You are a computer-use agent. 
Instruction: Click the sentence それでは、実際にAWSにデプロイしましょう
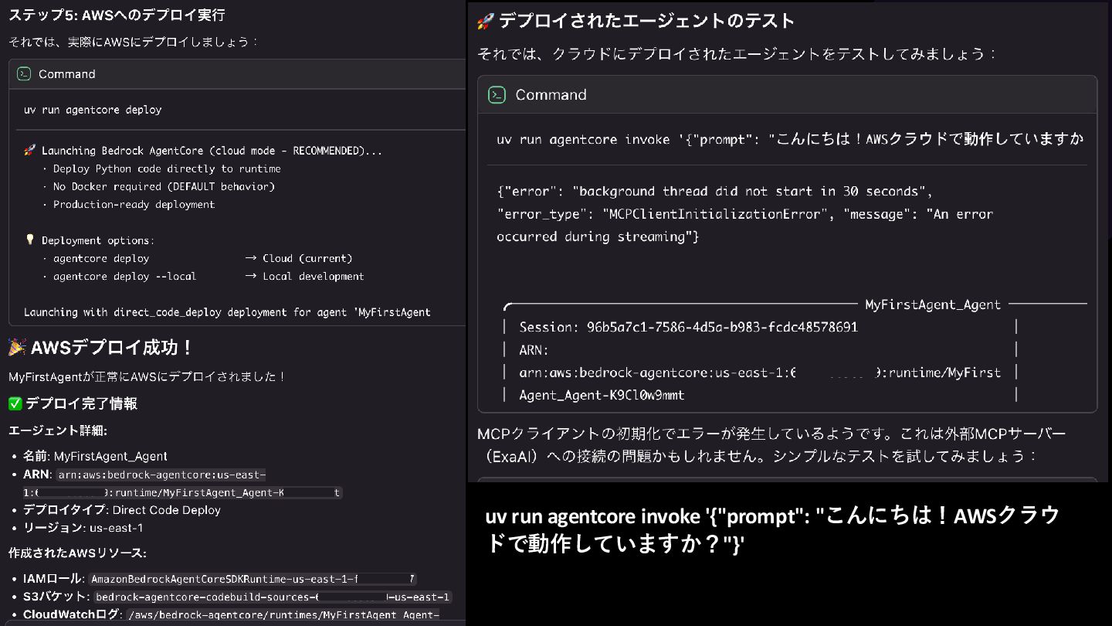coord(133,42)
